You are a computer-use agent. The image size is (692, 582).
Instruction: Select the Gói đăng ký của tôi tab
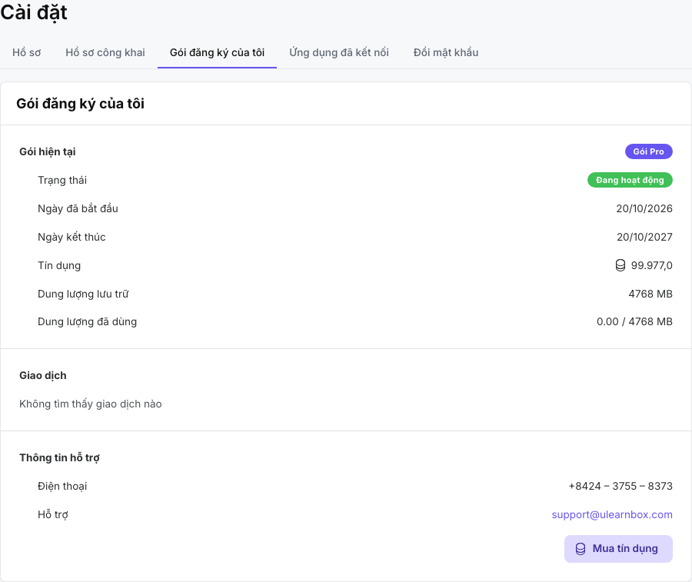tap(217, 52)
